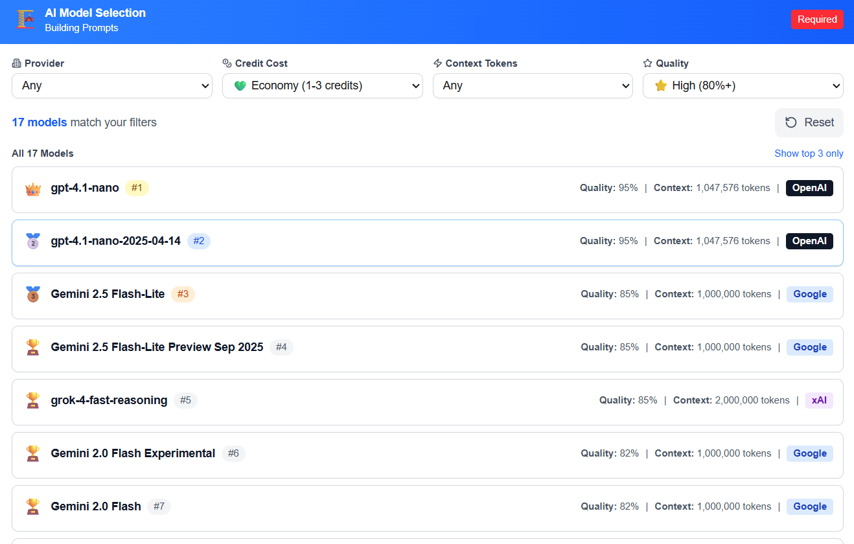Image resolution: width=854 pixels, height=544 pixels.
Task: Click the OpenAI tag on gpt-4.1-nano-2025-04-14
Action: click(x=809, y=241)
